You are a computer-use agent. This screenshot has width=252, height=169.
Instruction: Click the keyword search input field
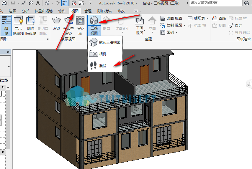tap(216, 3)
